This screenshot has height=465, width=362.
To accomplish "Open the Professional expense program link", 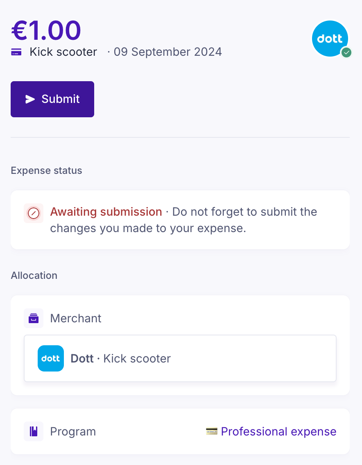I will [x=278, y=431].
